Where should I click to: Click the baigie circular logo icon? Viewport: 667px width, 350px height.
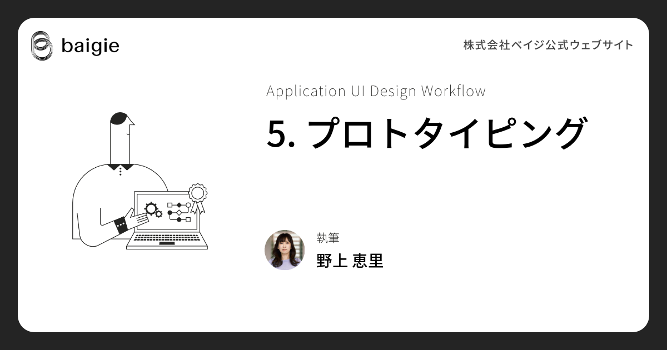(x=42, y=46)
